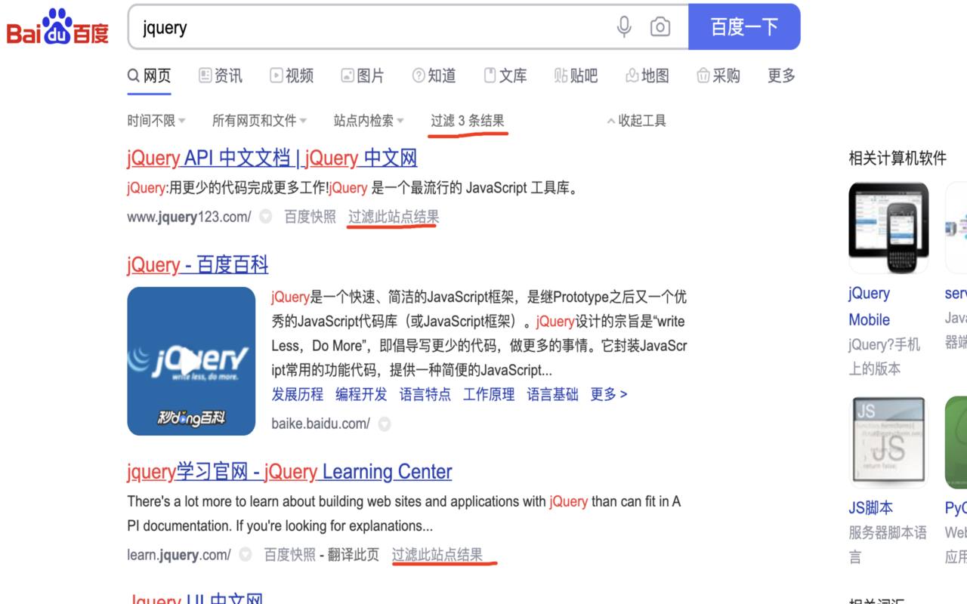This screenshot has width=967, height=604.
Task: Expand arrow next to baike.baidu.com
Action: [x=385, y=424]
